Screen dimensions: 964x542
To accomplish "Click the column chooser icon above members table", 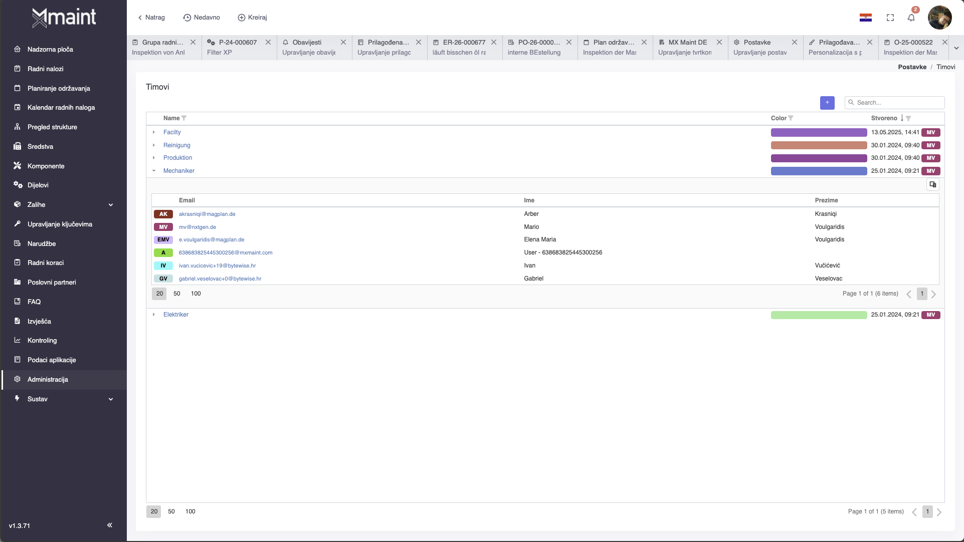I will [x=932, y=184].
